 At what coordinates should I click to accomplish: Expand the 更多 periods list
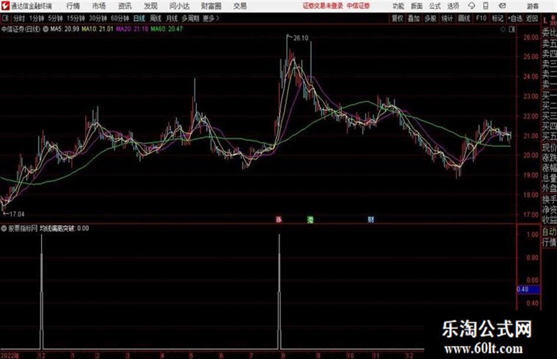tap(211, 18)
